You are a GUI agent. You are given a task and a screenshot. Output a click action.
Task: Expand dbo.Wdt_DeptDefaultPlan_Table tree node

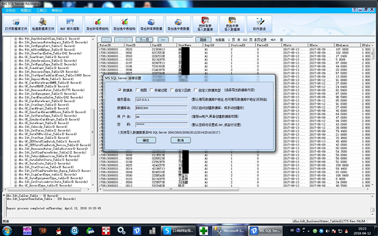16,38
